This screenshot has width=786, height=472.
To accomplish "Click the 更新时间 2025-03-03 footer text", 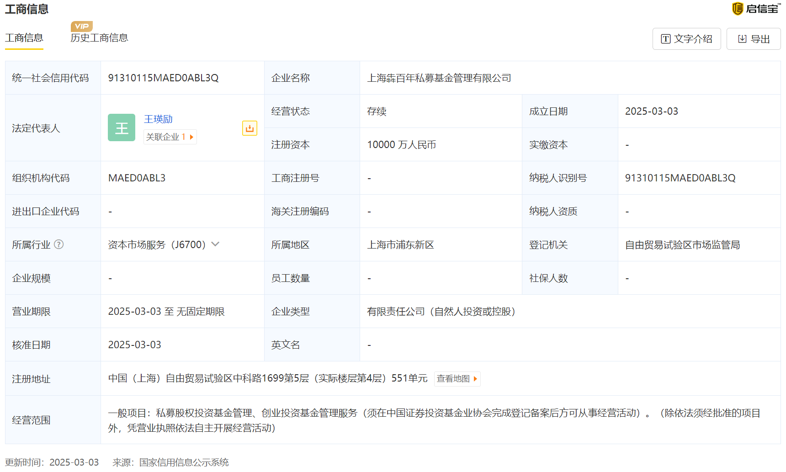I will [52, 462].
